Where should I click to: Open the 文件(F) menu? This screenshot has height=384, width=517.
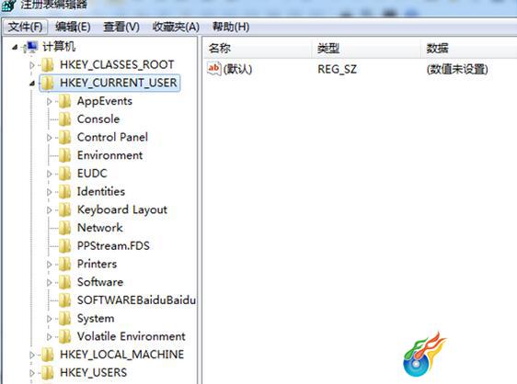[x=25, y=27]
